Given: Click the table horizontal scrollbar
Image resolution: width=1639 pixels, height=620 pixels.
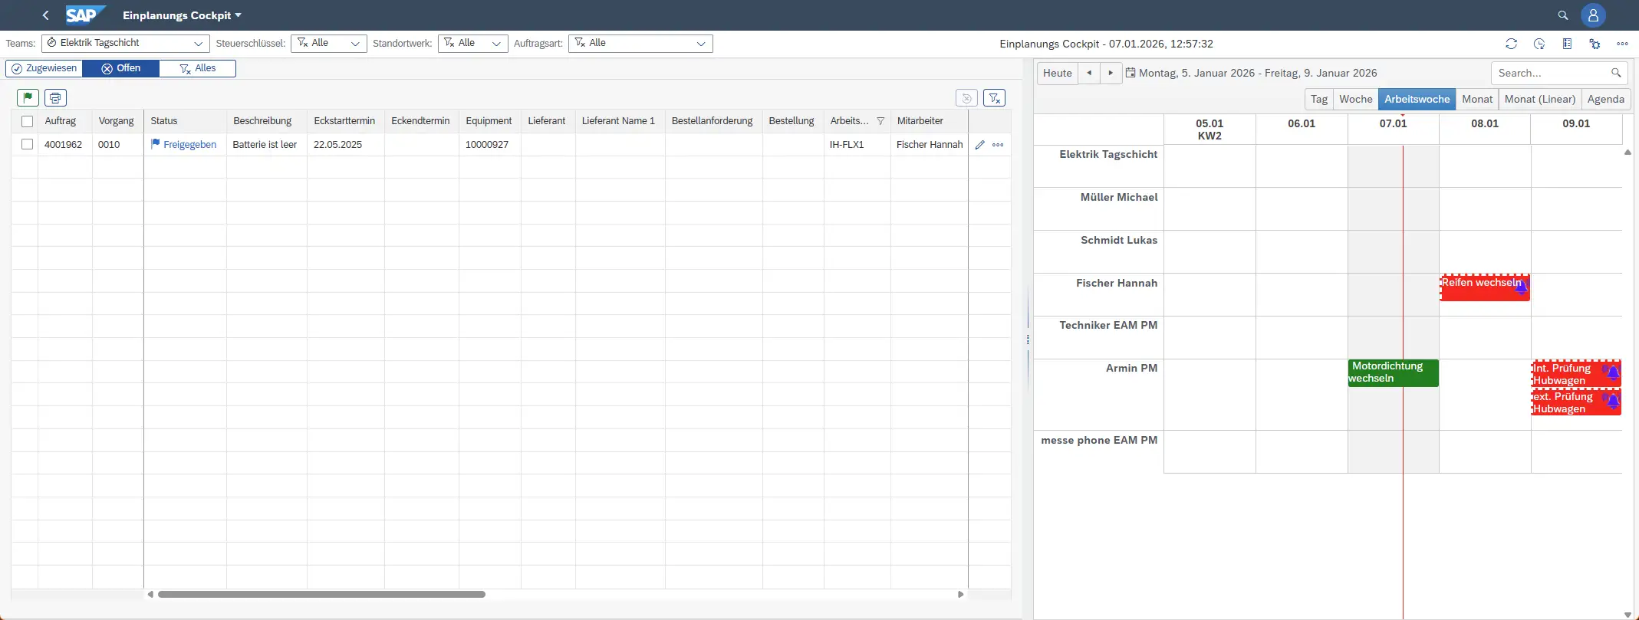Looking at the screenshot, I should [321, 594].
